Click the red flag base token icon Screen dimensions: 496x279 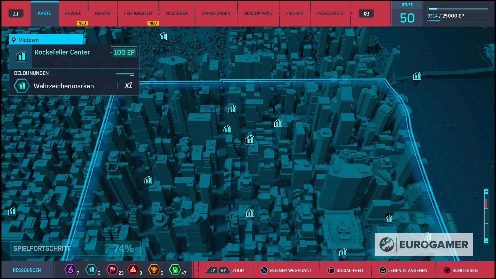click(112, 270)
